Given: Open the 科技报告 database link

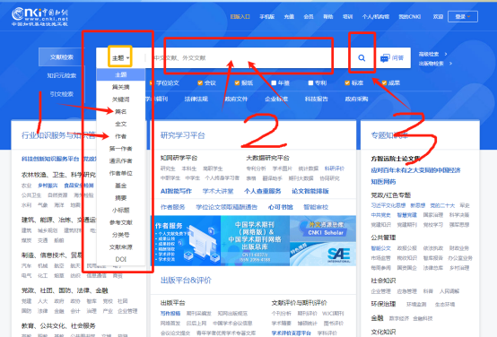Looking at the screenshot, I should (317, 99).
